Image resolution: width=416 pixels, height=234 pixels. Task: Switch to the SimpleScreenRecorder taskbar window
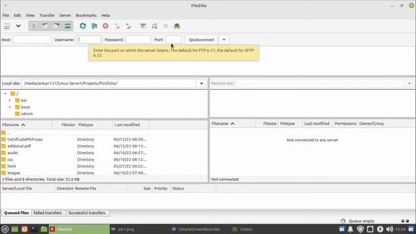(x=197, y=229)
